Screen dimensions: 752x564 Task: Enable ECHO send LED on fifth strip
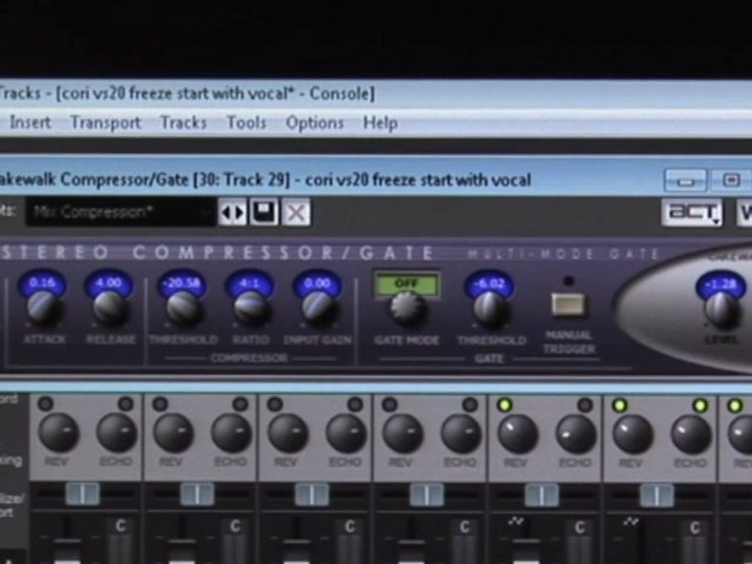[x=584, y=405]
